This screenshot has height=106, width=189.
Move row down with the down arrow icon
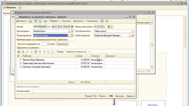pyautogui.click(x=44, y=52)
